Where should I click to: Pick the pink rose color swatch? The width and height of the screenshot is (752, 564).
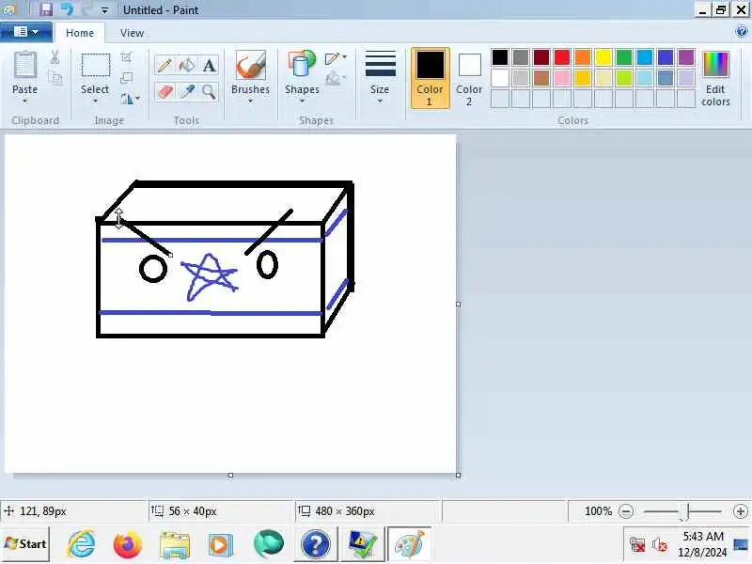click(562, 78)
